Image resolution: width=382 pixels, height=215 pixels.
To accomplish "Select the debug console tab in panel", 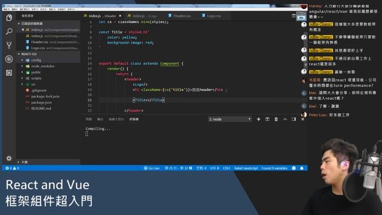I will coord(116,119).
